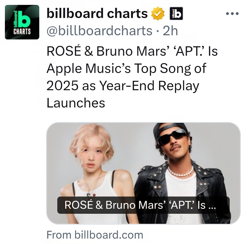
Task: Click the 2h timestamp to open the post
Action: 169,30
